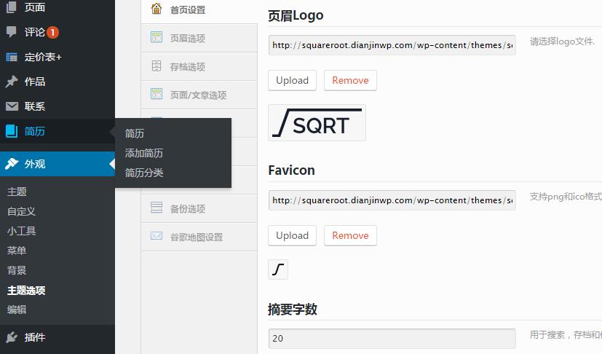Click the layout icon beside 页眉选项
Screen dimensions: 602x354
tap(157, 37)
